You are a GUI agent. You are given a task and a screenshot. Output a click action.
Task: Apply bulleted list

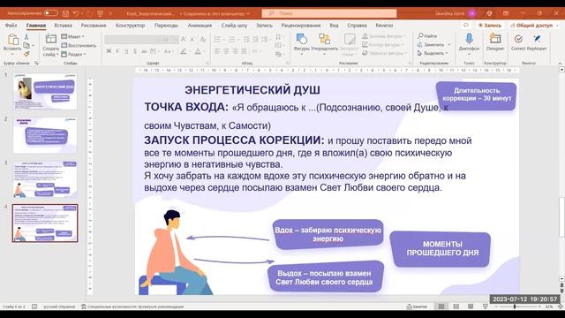[217, 39]
